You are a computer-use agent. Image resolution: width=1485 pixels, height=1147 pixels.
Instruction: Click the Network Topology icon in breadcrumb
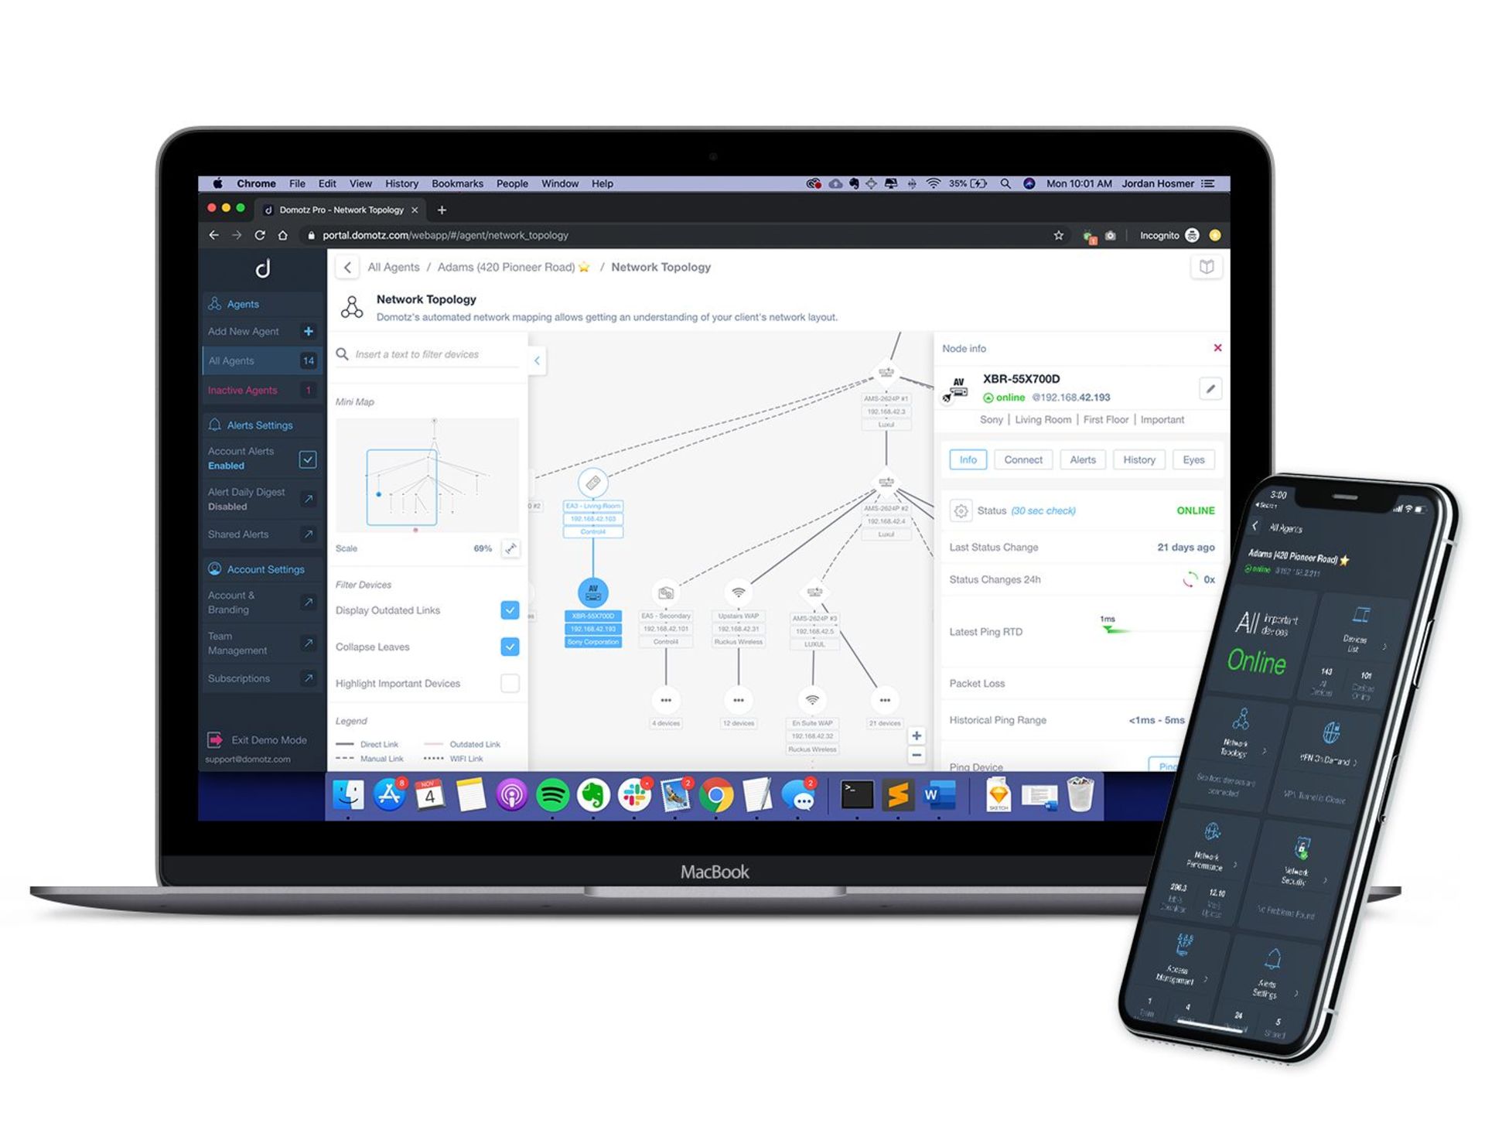click(x=350, y=309)
